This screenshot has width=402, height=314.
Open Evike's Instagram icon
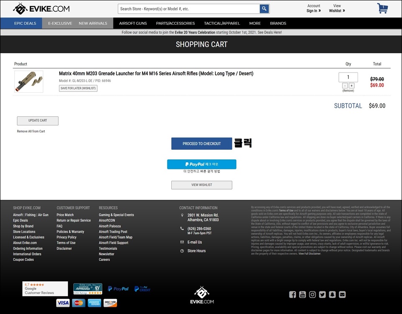pyautogui.click(x=312, y=294)
